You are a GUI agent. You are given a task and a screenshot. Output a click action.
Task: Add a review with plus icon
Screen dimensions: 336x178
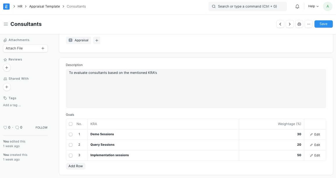[7, 68]
